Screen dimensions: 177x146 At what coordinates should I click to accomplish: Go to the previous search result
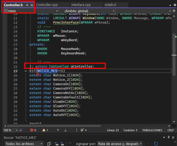tap(57, 144)
